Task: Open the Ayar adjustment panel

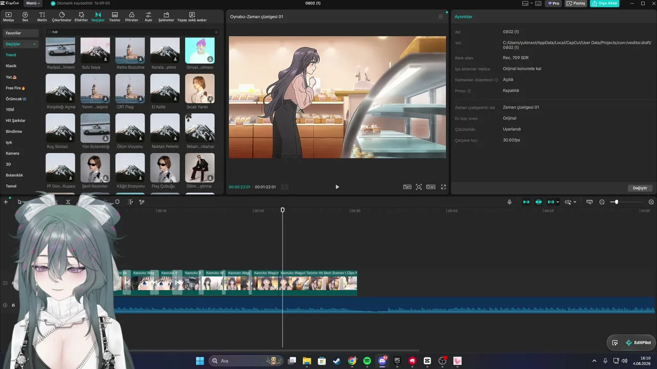Action: (x=148, y=17)
